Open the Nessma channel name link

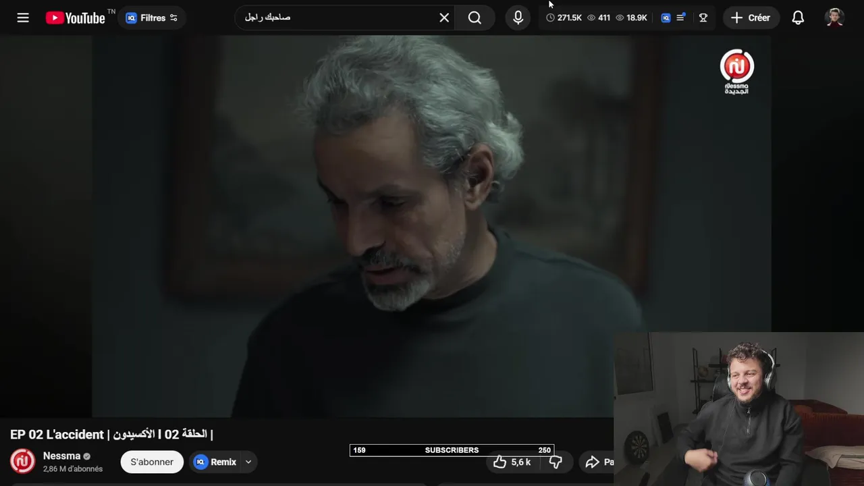tap(61, 456)
